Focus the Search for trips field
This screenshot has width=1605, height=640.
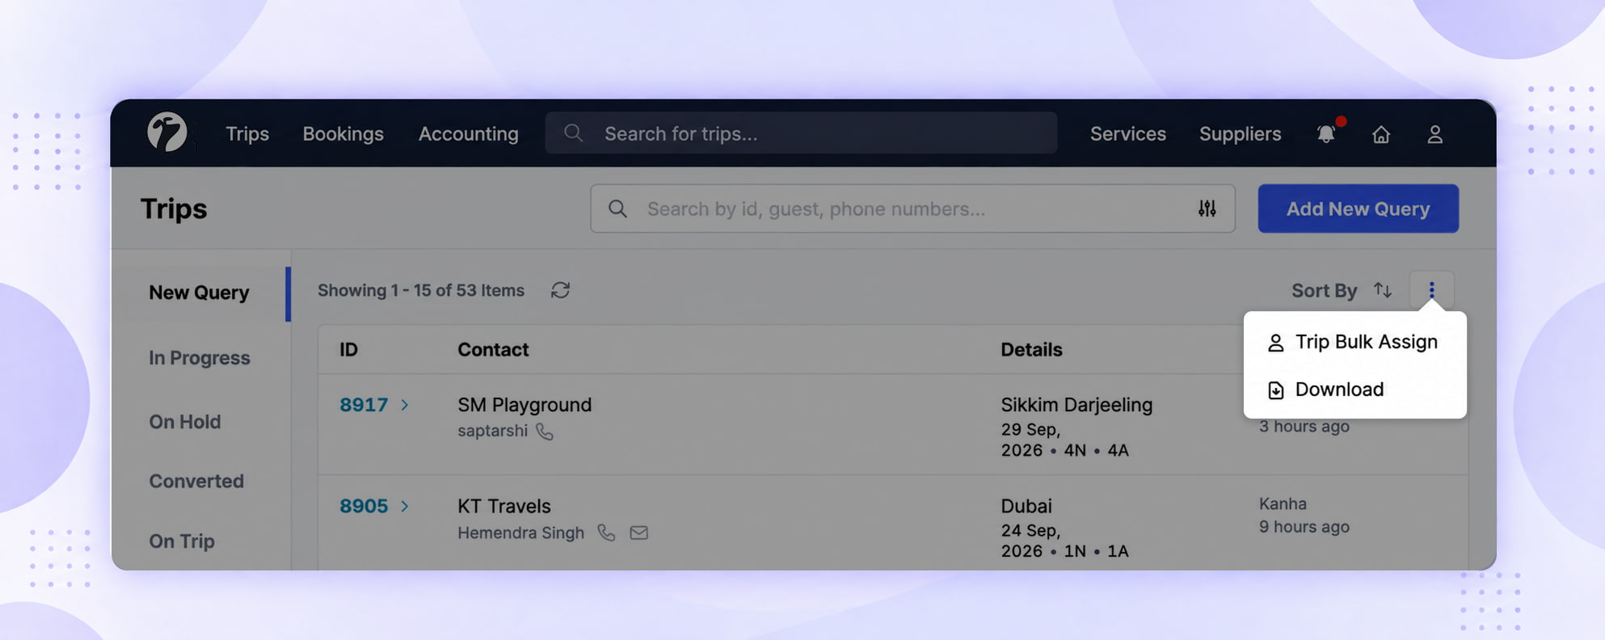pos(801,133)
